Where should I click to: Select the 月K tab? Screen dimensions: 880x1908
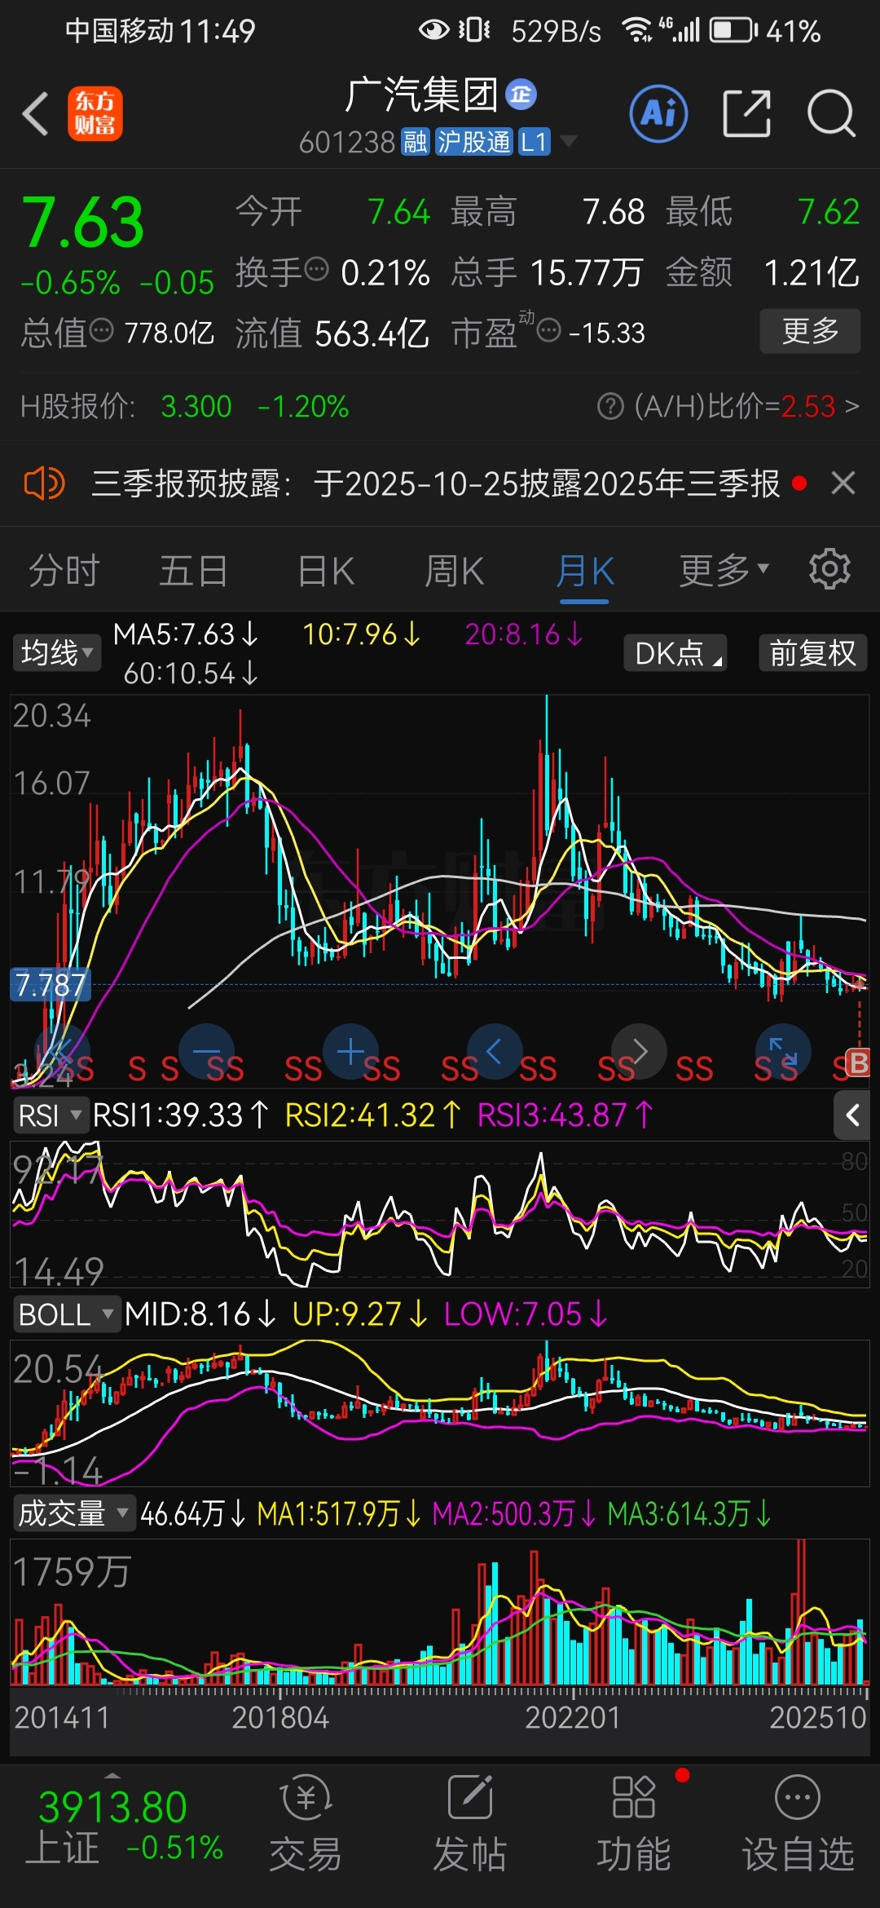pyautogui.click(x=585, y=569)
